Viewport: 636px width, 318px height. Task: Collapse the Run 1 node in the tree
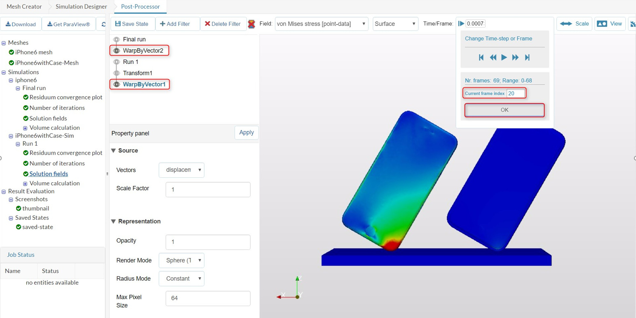coord(18,144)
